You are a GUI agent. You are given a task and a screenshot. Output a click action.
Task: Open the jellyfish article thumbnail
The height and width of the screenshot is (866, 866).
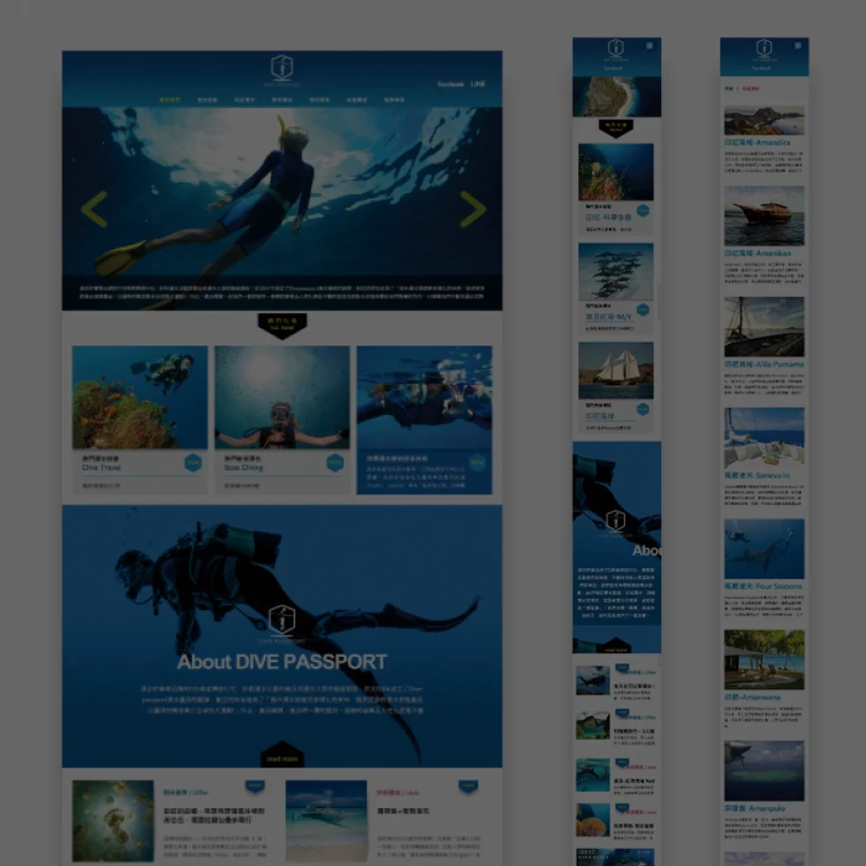point(113,821)
